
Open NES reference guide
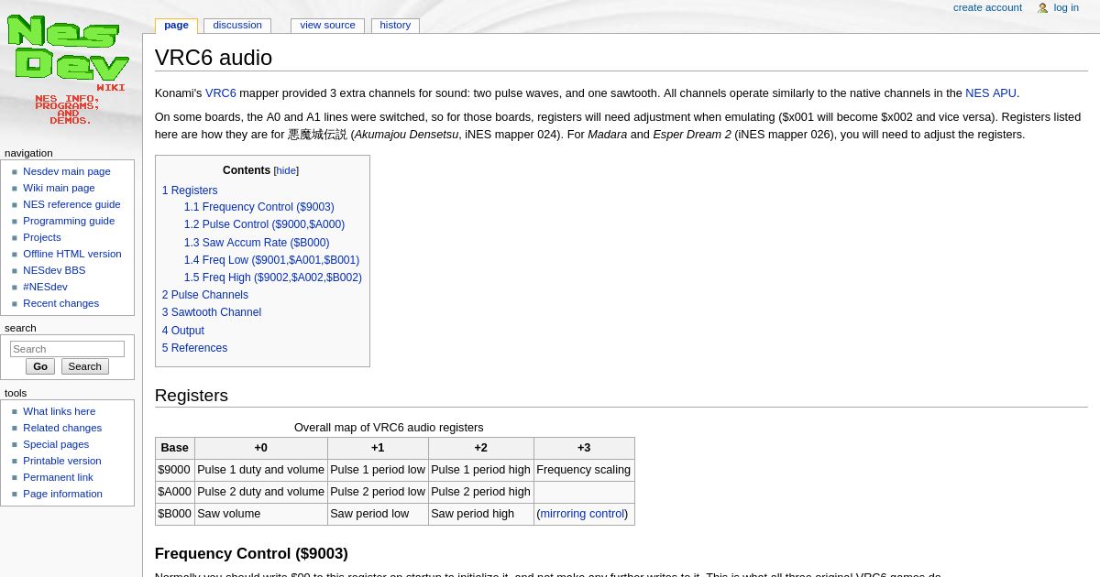tap(71, 204)
